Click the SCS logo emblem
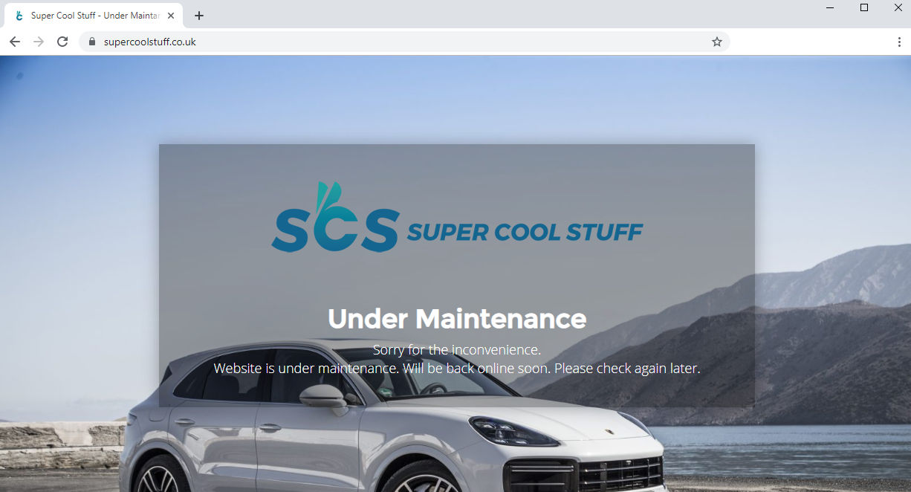This screenshot has width=911, height=492. click(335, 217)
